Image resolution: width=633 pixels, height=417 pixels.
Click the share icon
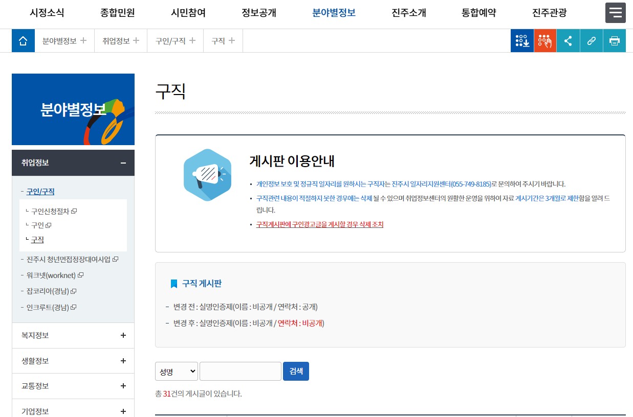tap(568, 41)
